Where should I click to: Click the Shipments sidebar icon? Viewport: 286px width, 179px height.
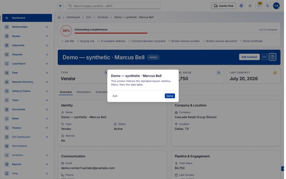(7, 45)
